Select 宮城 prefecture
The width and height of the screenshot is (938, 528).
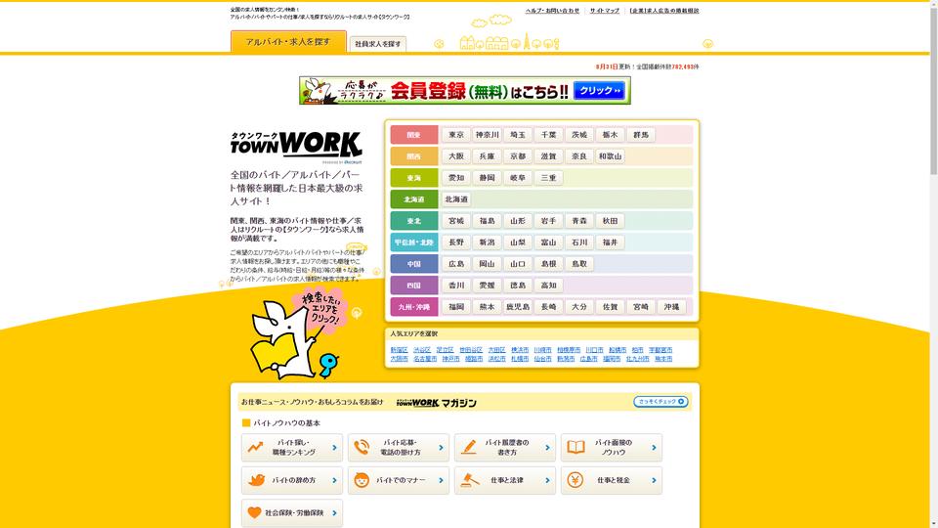coord(456,221)
